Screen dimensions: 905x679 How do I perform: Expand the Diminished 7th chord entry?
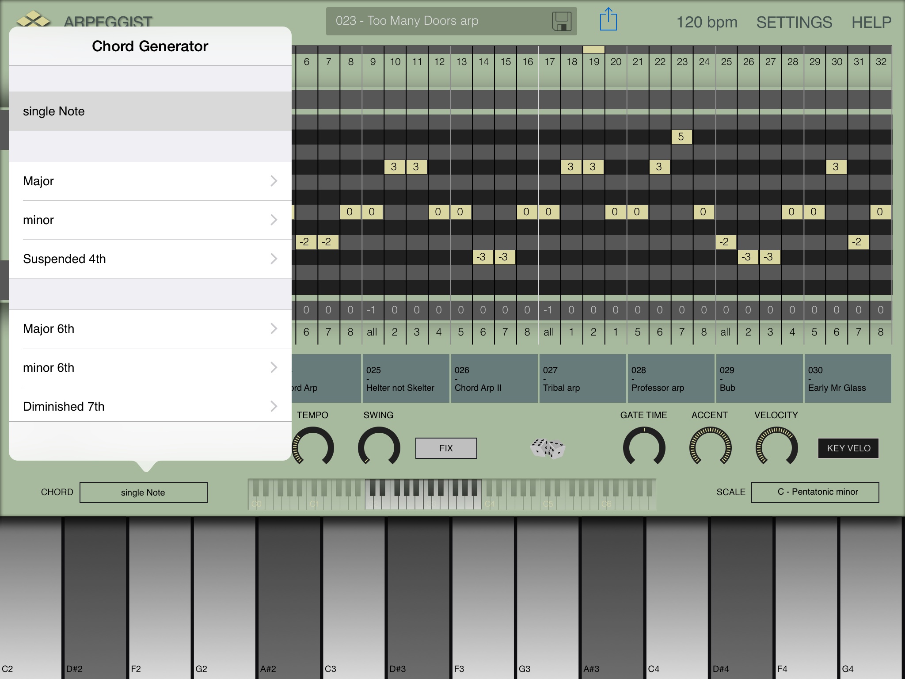point(150,407)
